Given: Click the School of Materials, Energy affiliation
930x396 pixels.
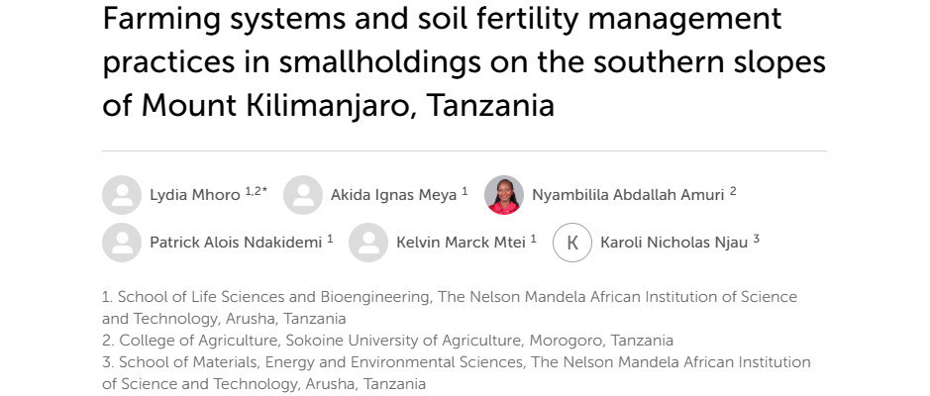Looking at the screenshot, I should click(x=457, y=373).
